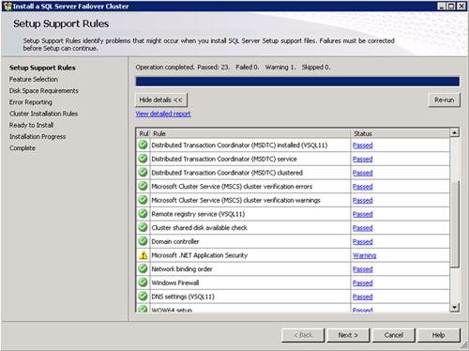Maximize the Failover Cluster install window

(451, 7)
